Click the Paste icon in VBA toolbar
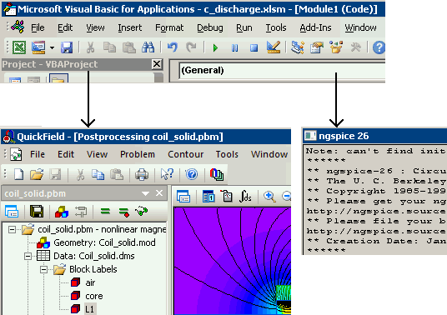This screenshot has width=447, height=315. 129,47
